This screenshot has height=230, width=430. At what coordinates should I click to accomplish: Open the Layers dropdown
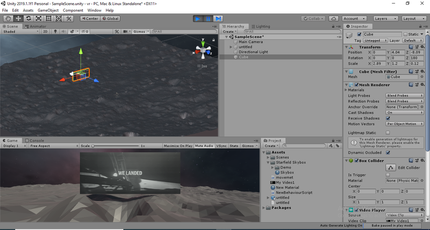[x=385, y=18]
